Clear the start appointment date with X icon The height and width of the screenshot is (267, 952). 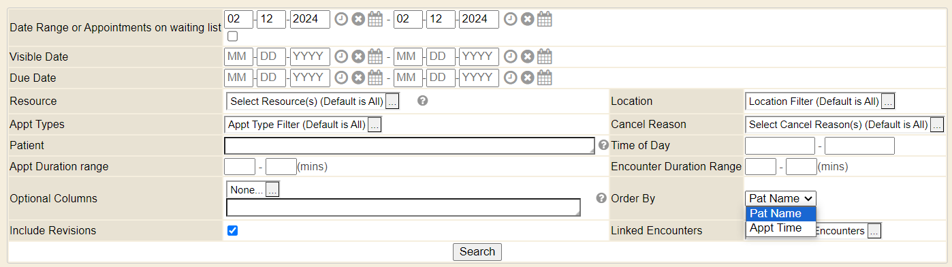pyautogui.click(x=358, y=19)
